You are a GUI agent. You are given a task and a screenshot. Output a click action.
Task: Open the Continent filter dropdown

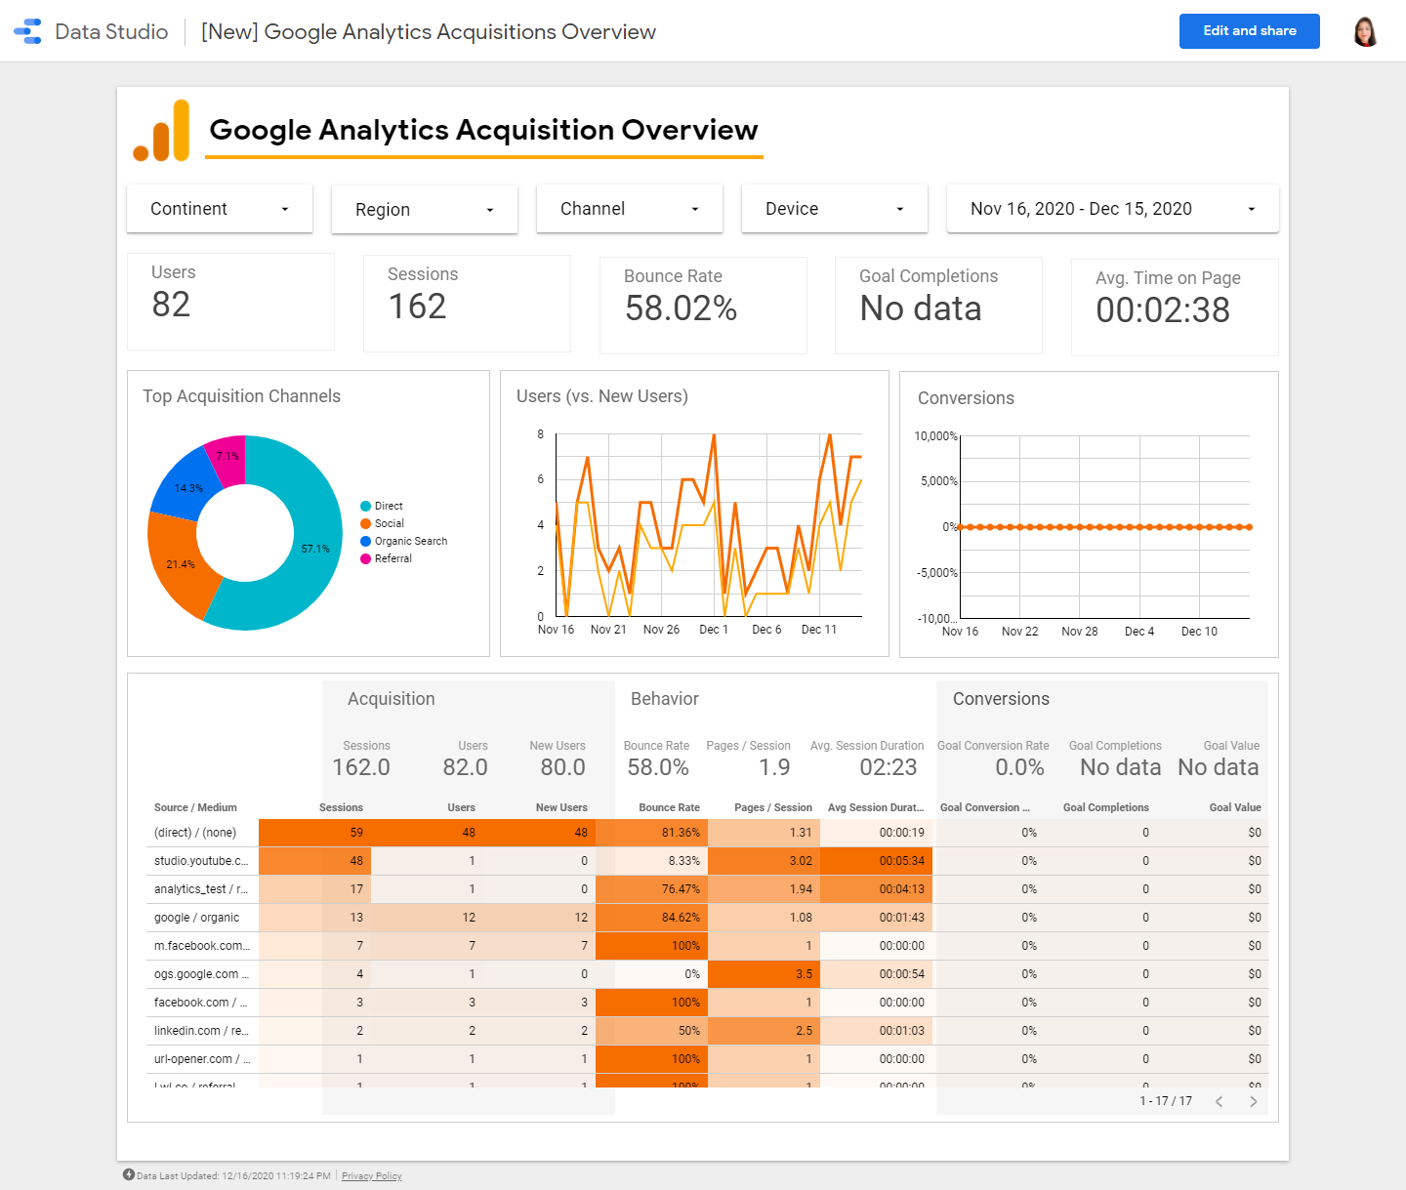point(220,209)
